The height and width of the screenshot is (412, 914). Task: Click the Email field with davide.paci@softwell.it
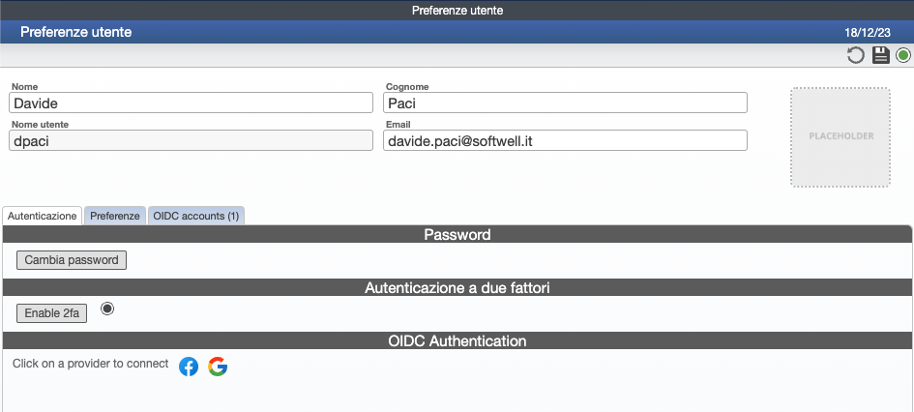(x=565, y=140)
